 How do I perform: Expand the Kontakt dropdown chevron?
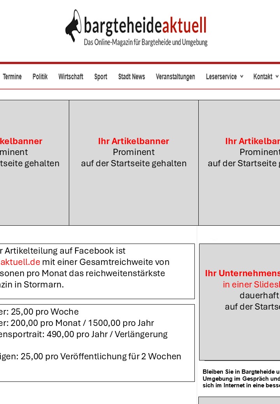(277, 76)
